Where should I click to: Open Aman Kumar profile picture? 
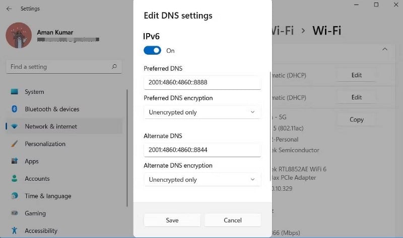pos(19,35)
